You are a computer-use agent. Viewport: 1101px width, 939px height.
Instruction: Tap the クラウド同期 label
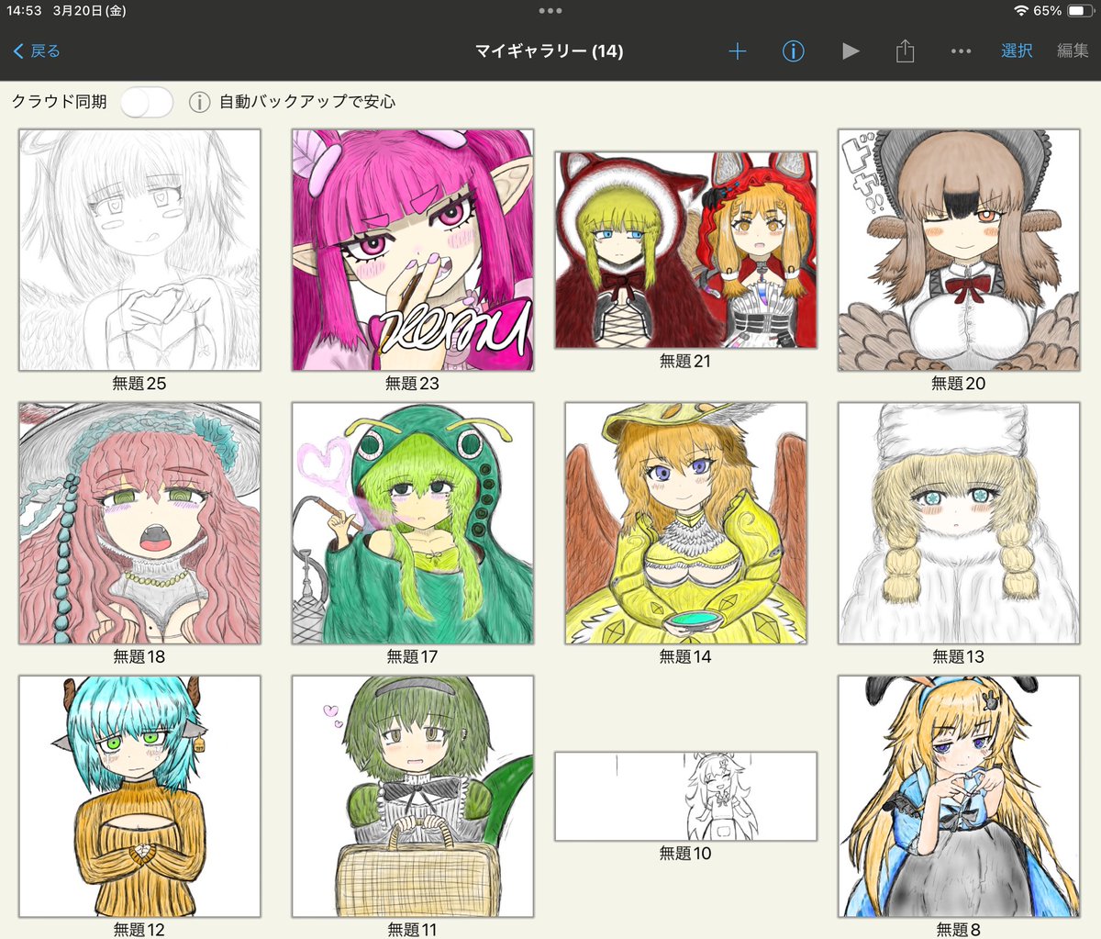pyautogui.click(x=60, y=102)
